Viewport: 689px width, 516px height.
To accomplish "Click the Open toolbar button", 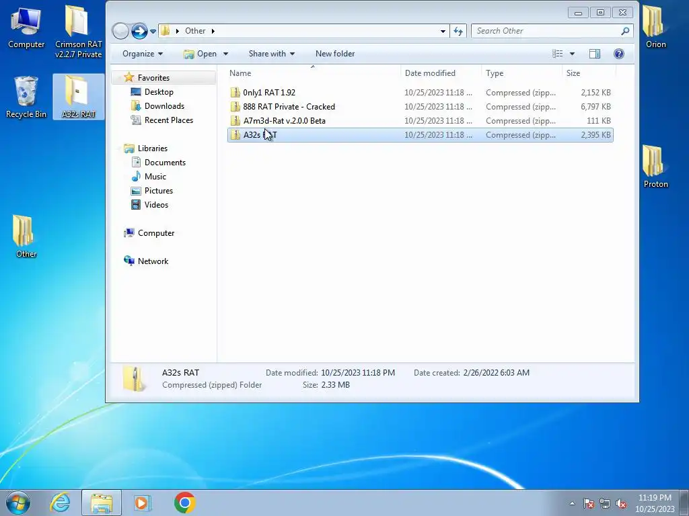I will click(x=201, y=54).
